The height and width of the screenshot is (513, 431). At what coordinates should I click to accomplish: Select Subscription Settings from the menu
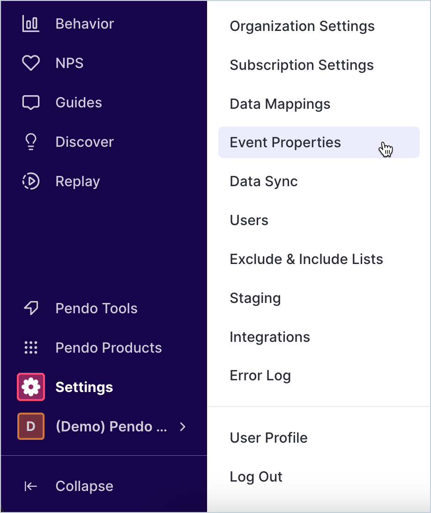point(302,65)
